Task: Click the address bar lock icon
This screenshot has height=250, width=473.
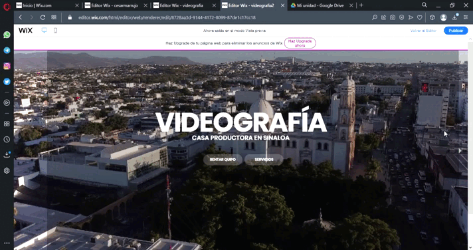Action: (x=70, y=17)
